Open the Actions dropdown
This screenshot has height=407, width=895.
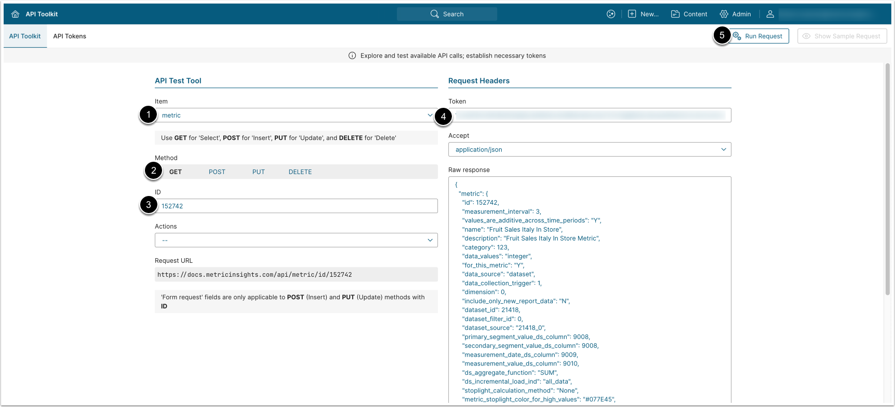click(x=296, y=241)
